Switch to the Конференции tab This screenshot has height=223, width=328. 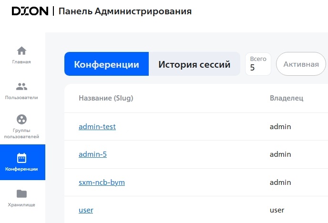pos(107,64)
